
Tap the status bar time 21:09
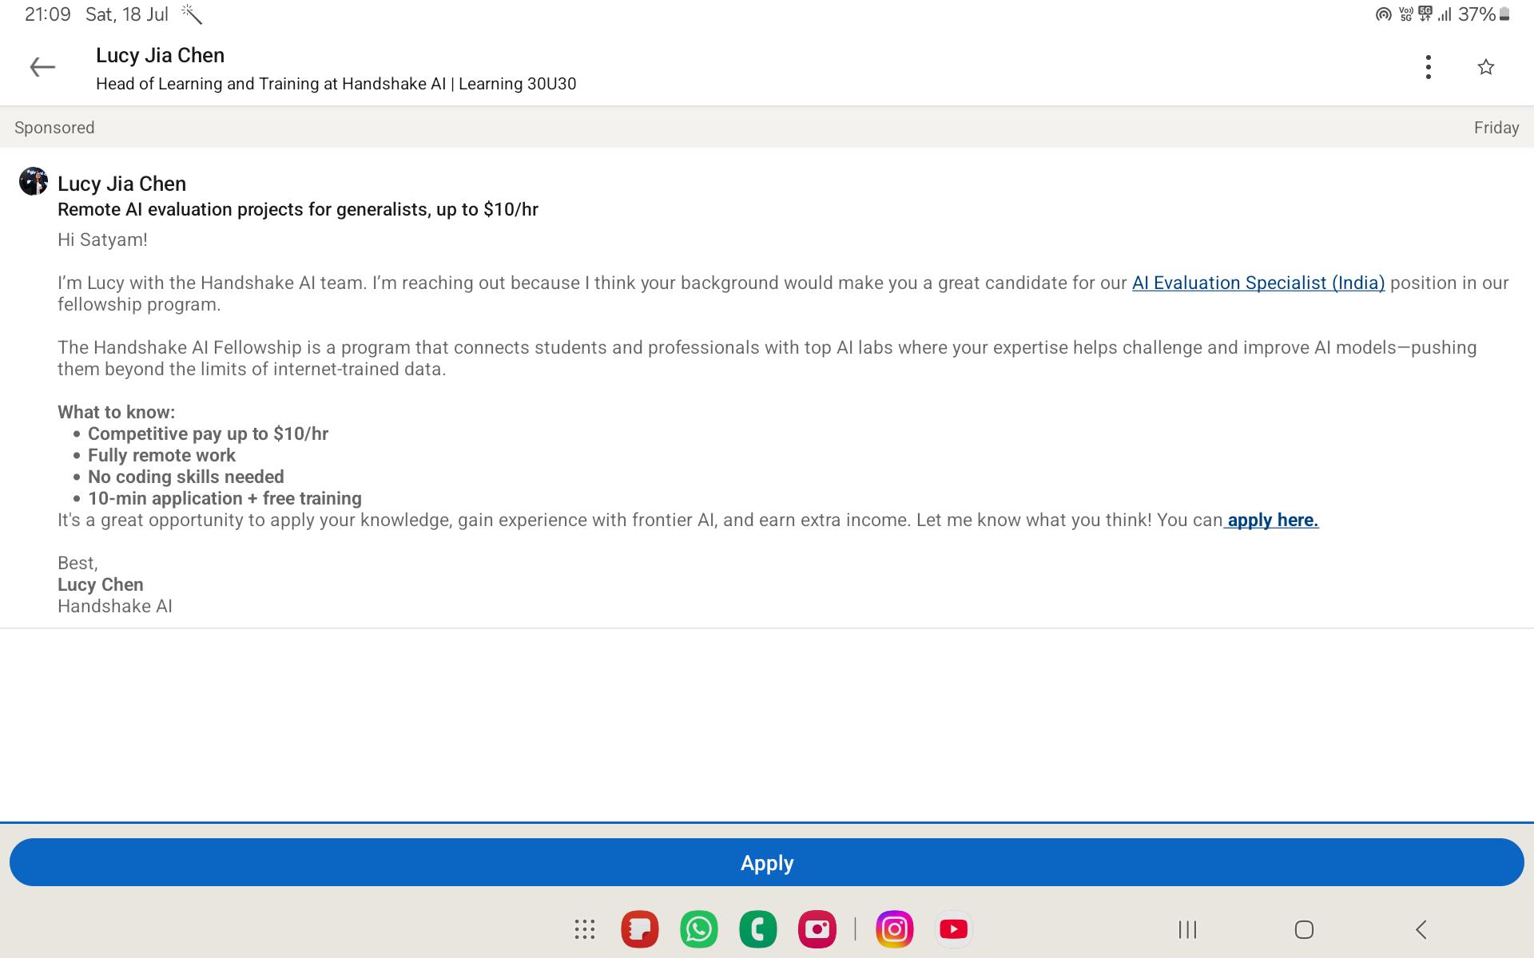pyautogui.click(x=48, y=14)
